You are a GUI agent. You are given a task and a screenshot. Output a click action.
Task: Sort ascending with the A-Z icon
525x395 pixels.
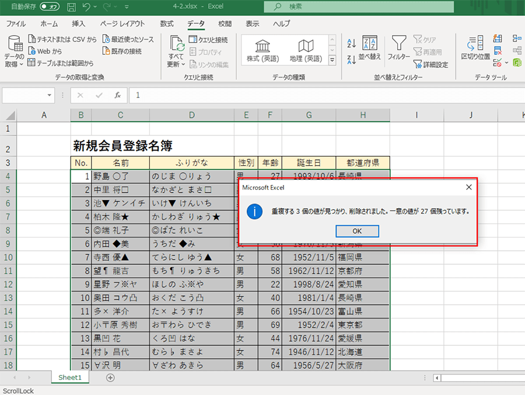[351, 43]
